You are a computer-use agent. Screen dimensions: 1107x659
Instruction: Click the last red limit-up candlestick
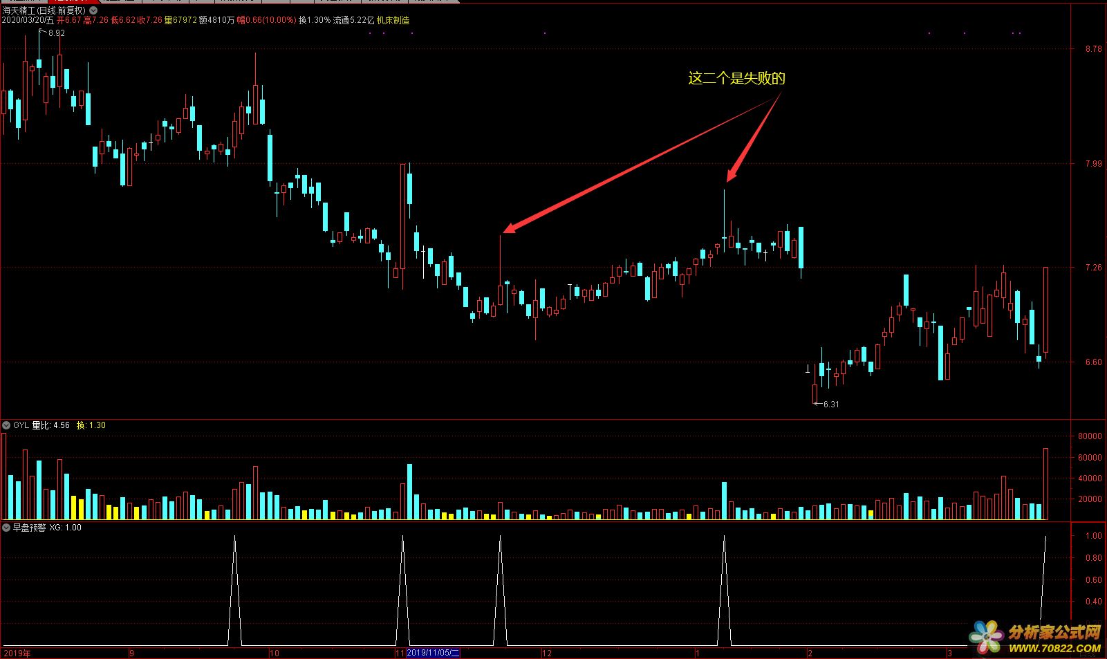point(1045,311)
